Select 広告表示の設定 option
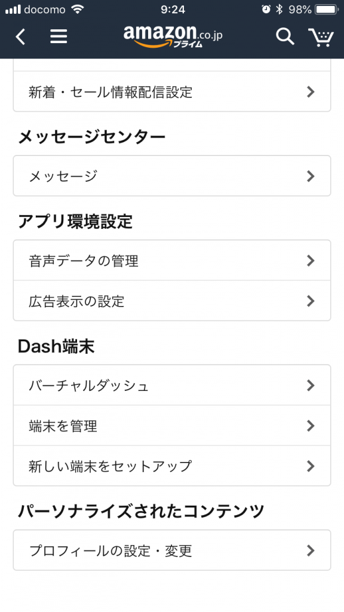 pyautogui.click(x=172, y=301)
